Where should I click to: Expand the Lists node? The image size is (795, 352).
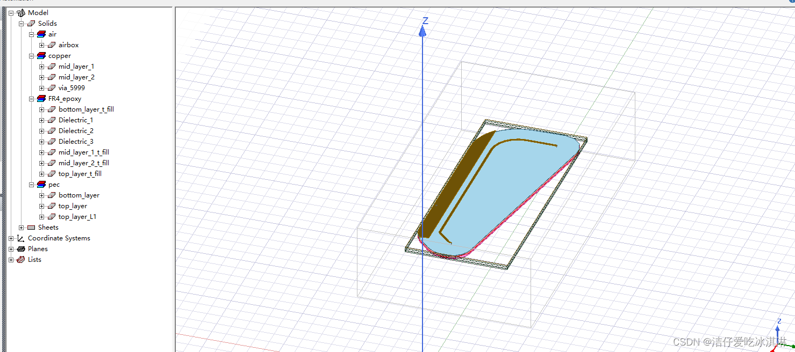point(11,260)
